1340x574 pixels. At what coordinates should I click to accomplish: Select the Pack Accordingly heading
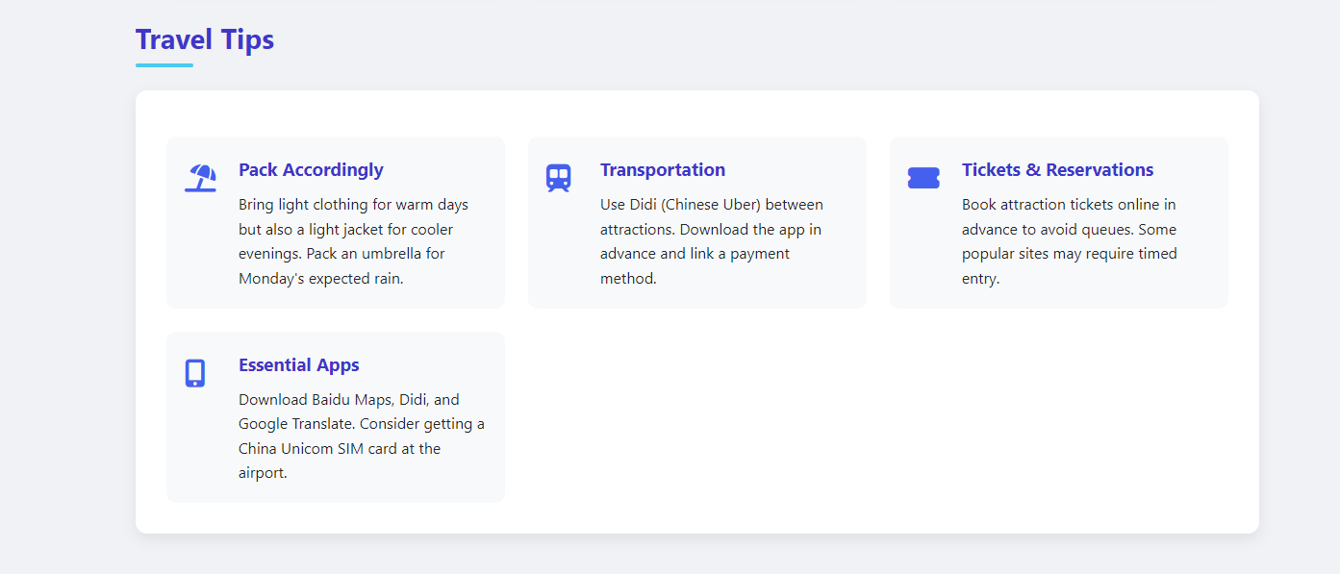[x=311, y=170]
